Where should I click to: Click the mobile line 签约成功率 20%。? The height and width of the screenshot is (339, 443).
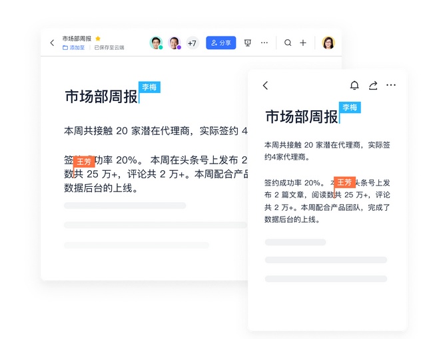[x=294, y=183]
